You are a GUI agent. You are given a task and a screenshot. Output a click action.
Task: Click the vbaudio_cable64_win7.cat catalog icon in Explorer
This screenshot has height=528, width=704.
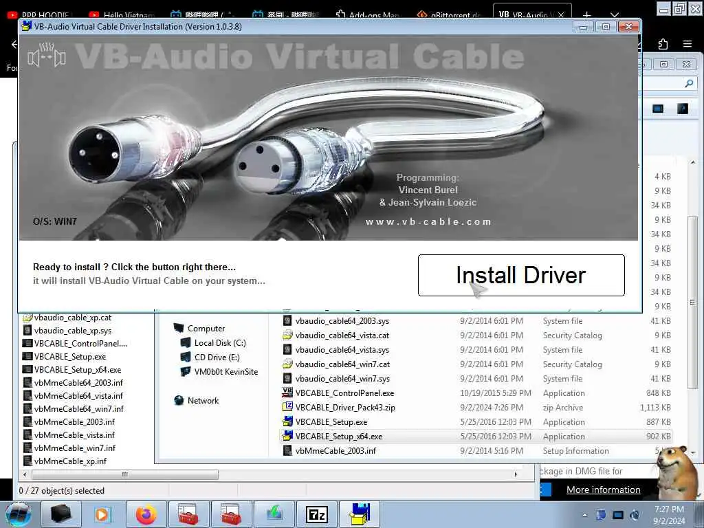click(287, 364)
